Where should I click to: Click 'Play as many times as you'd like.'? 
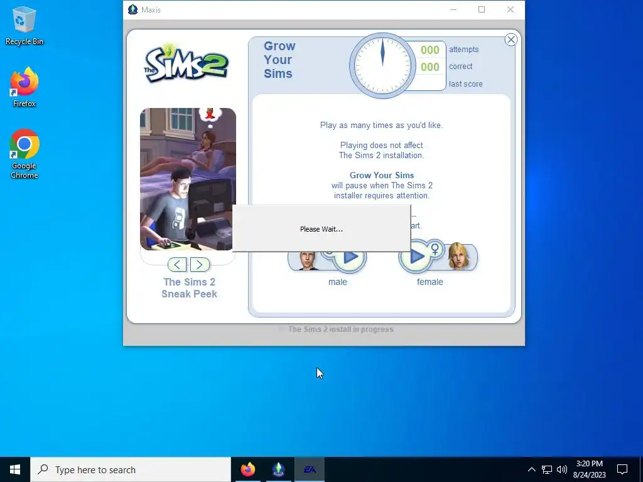(x=381, y=126)
